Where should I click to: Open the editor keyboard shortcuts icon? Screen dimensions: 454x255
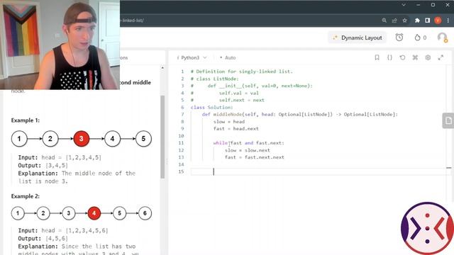coord(415,57)
